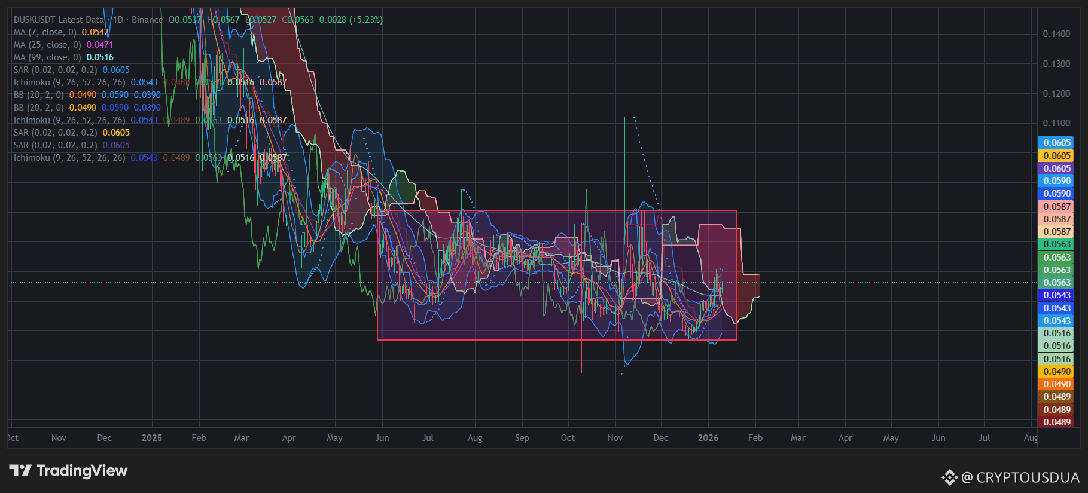Click the 1D interval label in title
This screenshot has height=493, width=1088.
click(x=118, y=20)
